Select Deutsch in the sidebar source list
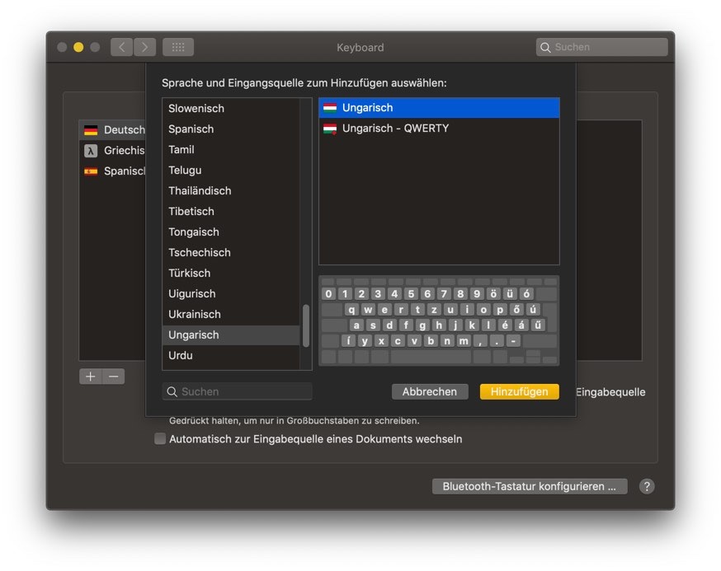 [113, 130]
